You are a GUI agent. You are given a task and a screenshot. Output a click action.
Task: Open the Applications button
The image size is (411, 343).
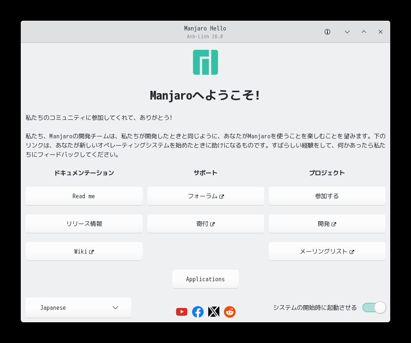tap(205, 279)
